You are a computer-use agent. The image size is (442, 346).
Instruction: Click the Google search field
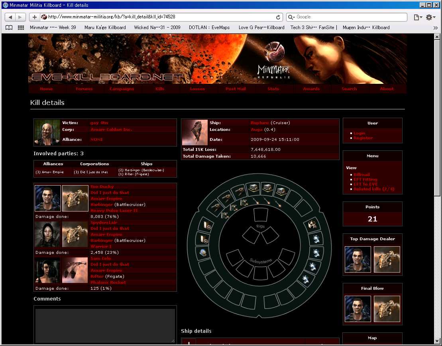point(347,17)
